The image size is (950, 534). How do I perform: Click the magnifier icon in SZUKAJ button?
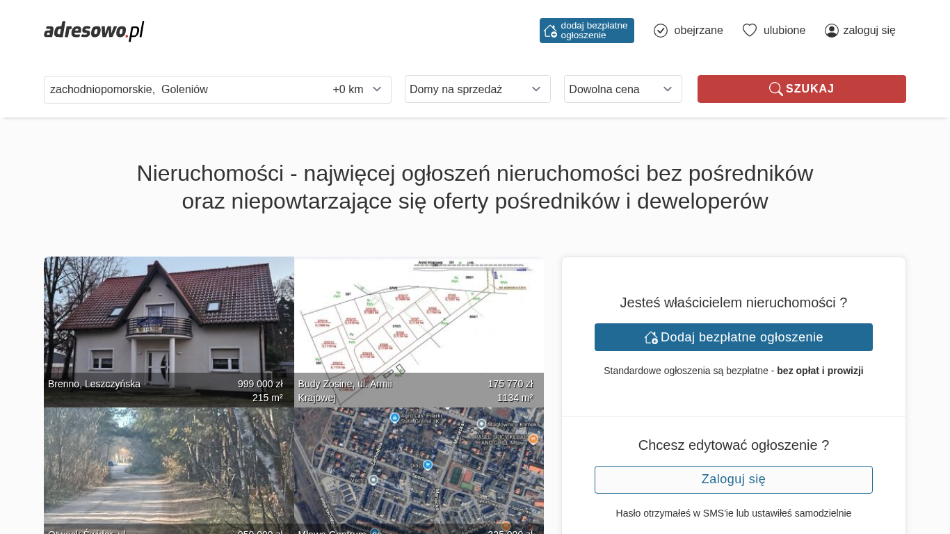[775, 89]
